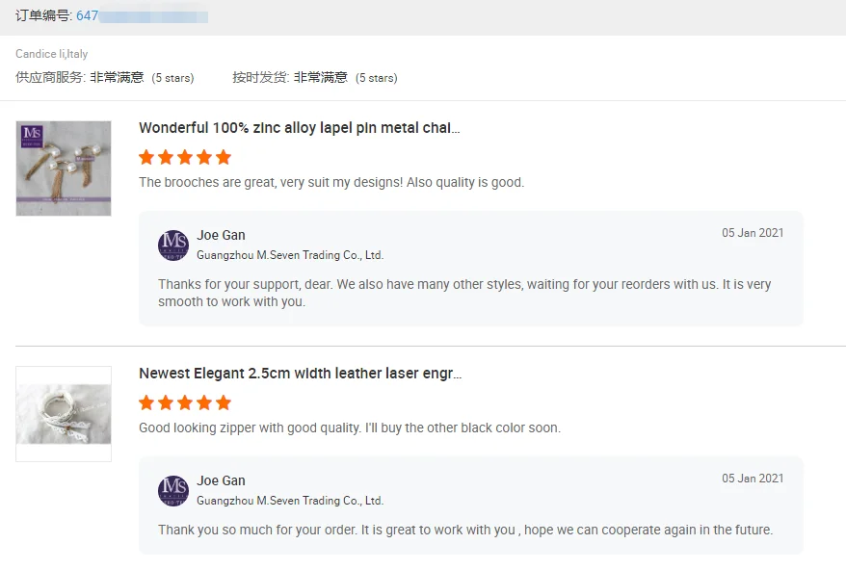
Task: Click Guangzhou M.Seven Trading Co. in the second reply
Action: tap(289, 501)
